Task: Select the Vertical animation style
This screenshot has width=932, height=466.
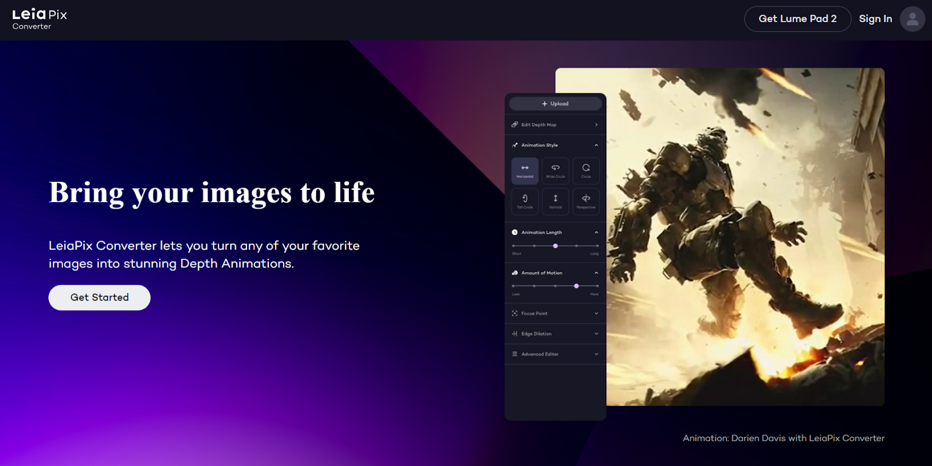Action: pos(555,202)
